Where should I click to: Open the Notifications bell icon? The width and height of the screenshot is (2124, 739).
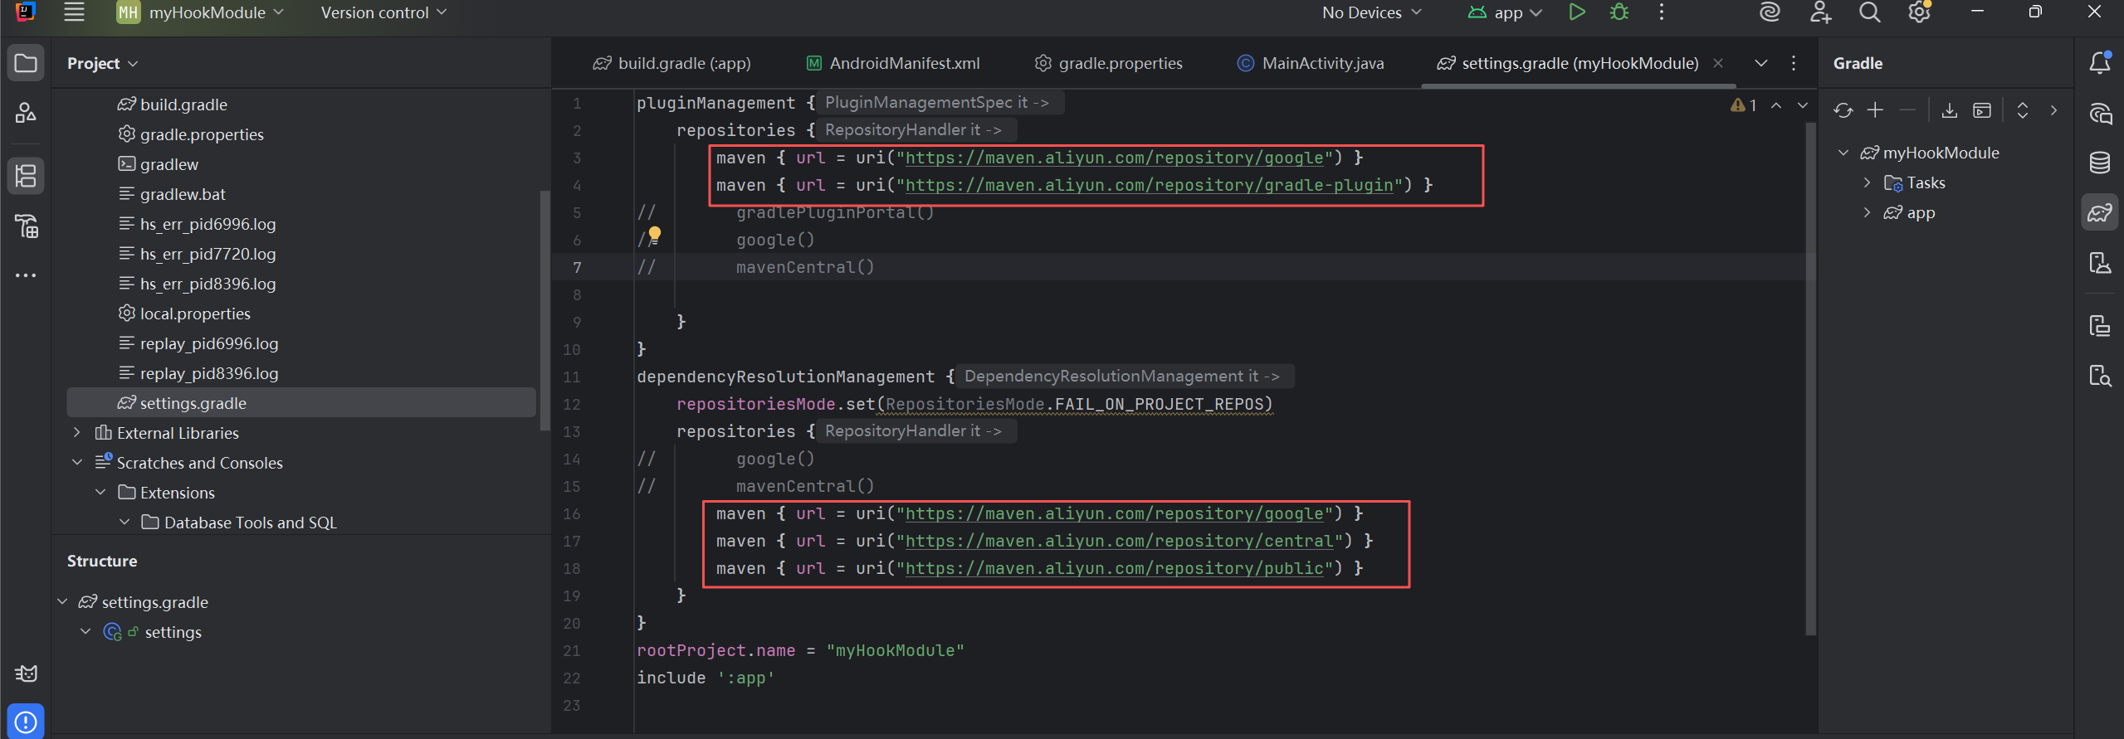click(2099, 63)
